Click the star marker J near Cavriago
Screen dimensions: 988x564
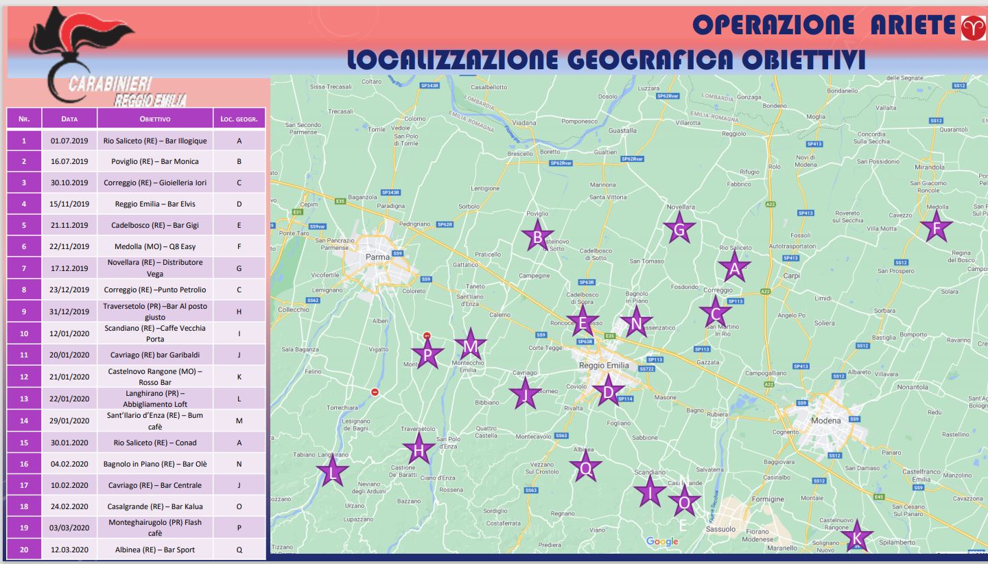[x=525, y=394]
